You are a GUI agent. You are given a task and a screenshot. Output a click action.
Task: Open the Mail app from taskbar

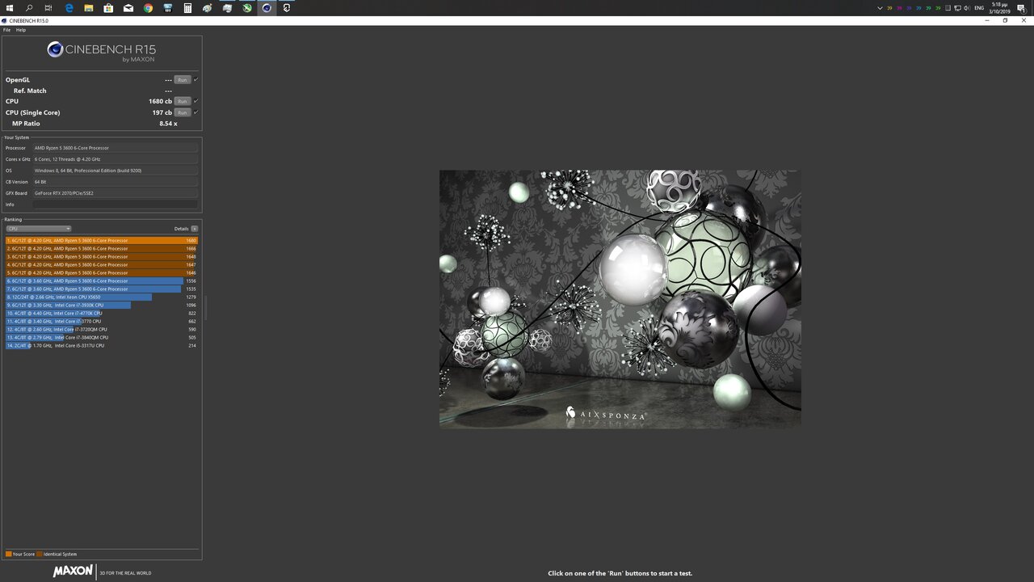128,8
